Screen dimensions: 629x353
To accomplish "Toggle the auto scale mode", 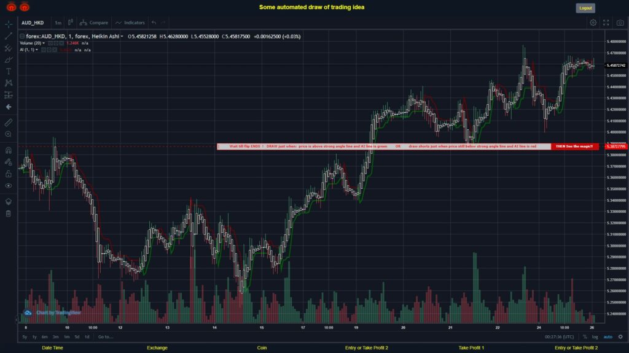I will tap(608, 337).
